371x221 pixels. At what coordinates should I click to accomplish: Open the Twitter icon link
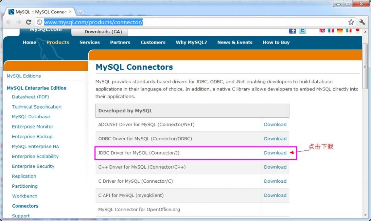(x=303, y=31)
